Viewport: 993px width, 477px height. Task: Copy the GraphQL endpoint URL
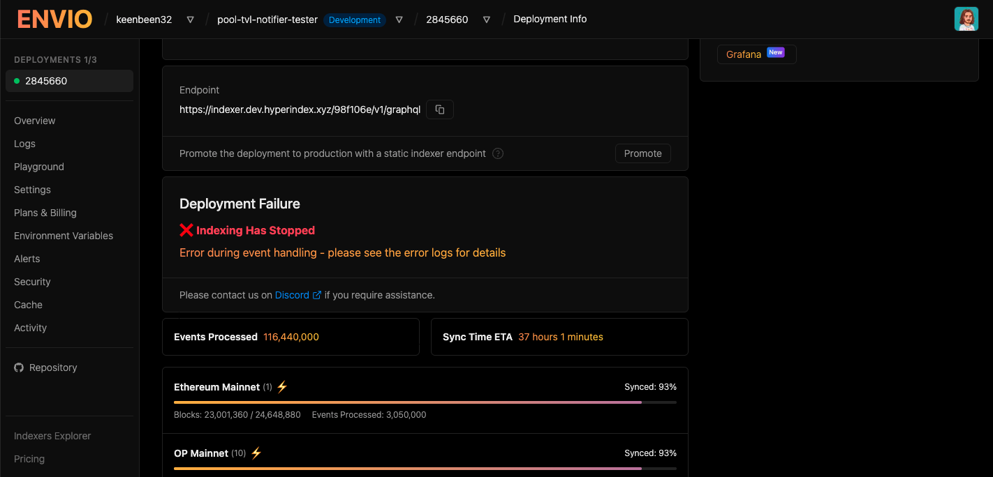440,109
